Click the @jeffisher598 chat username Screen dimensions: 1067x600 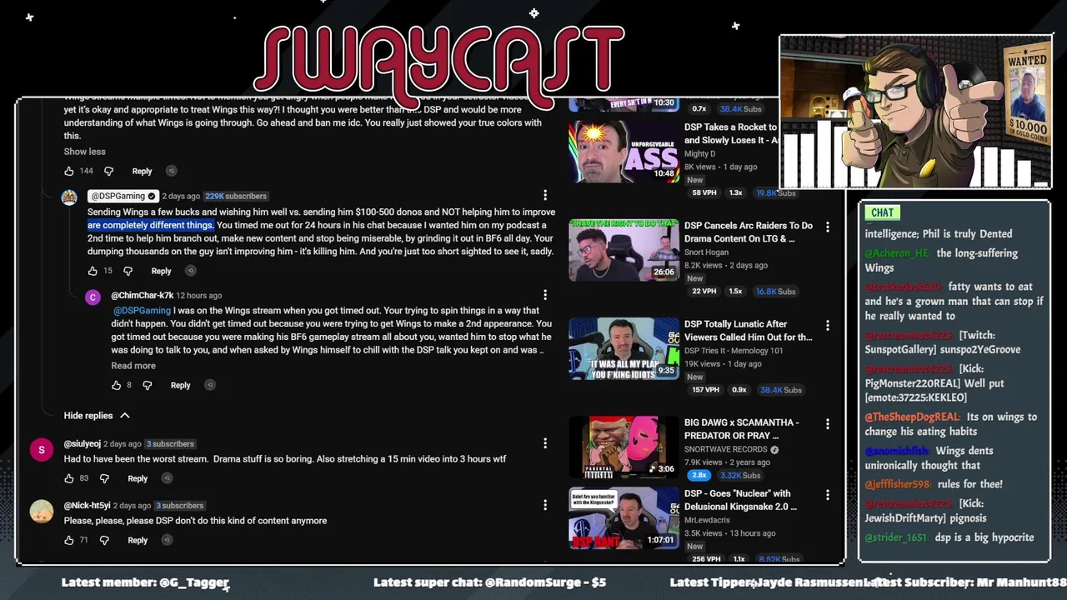coord(898,484)
